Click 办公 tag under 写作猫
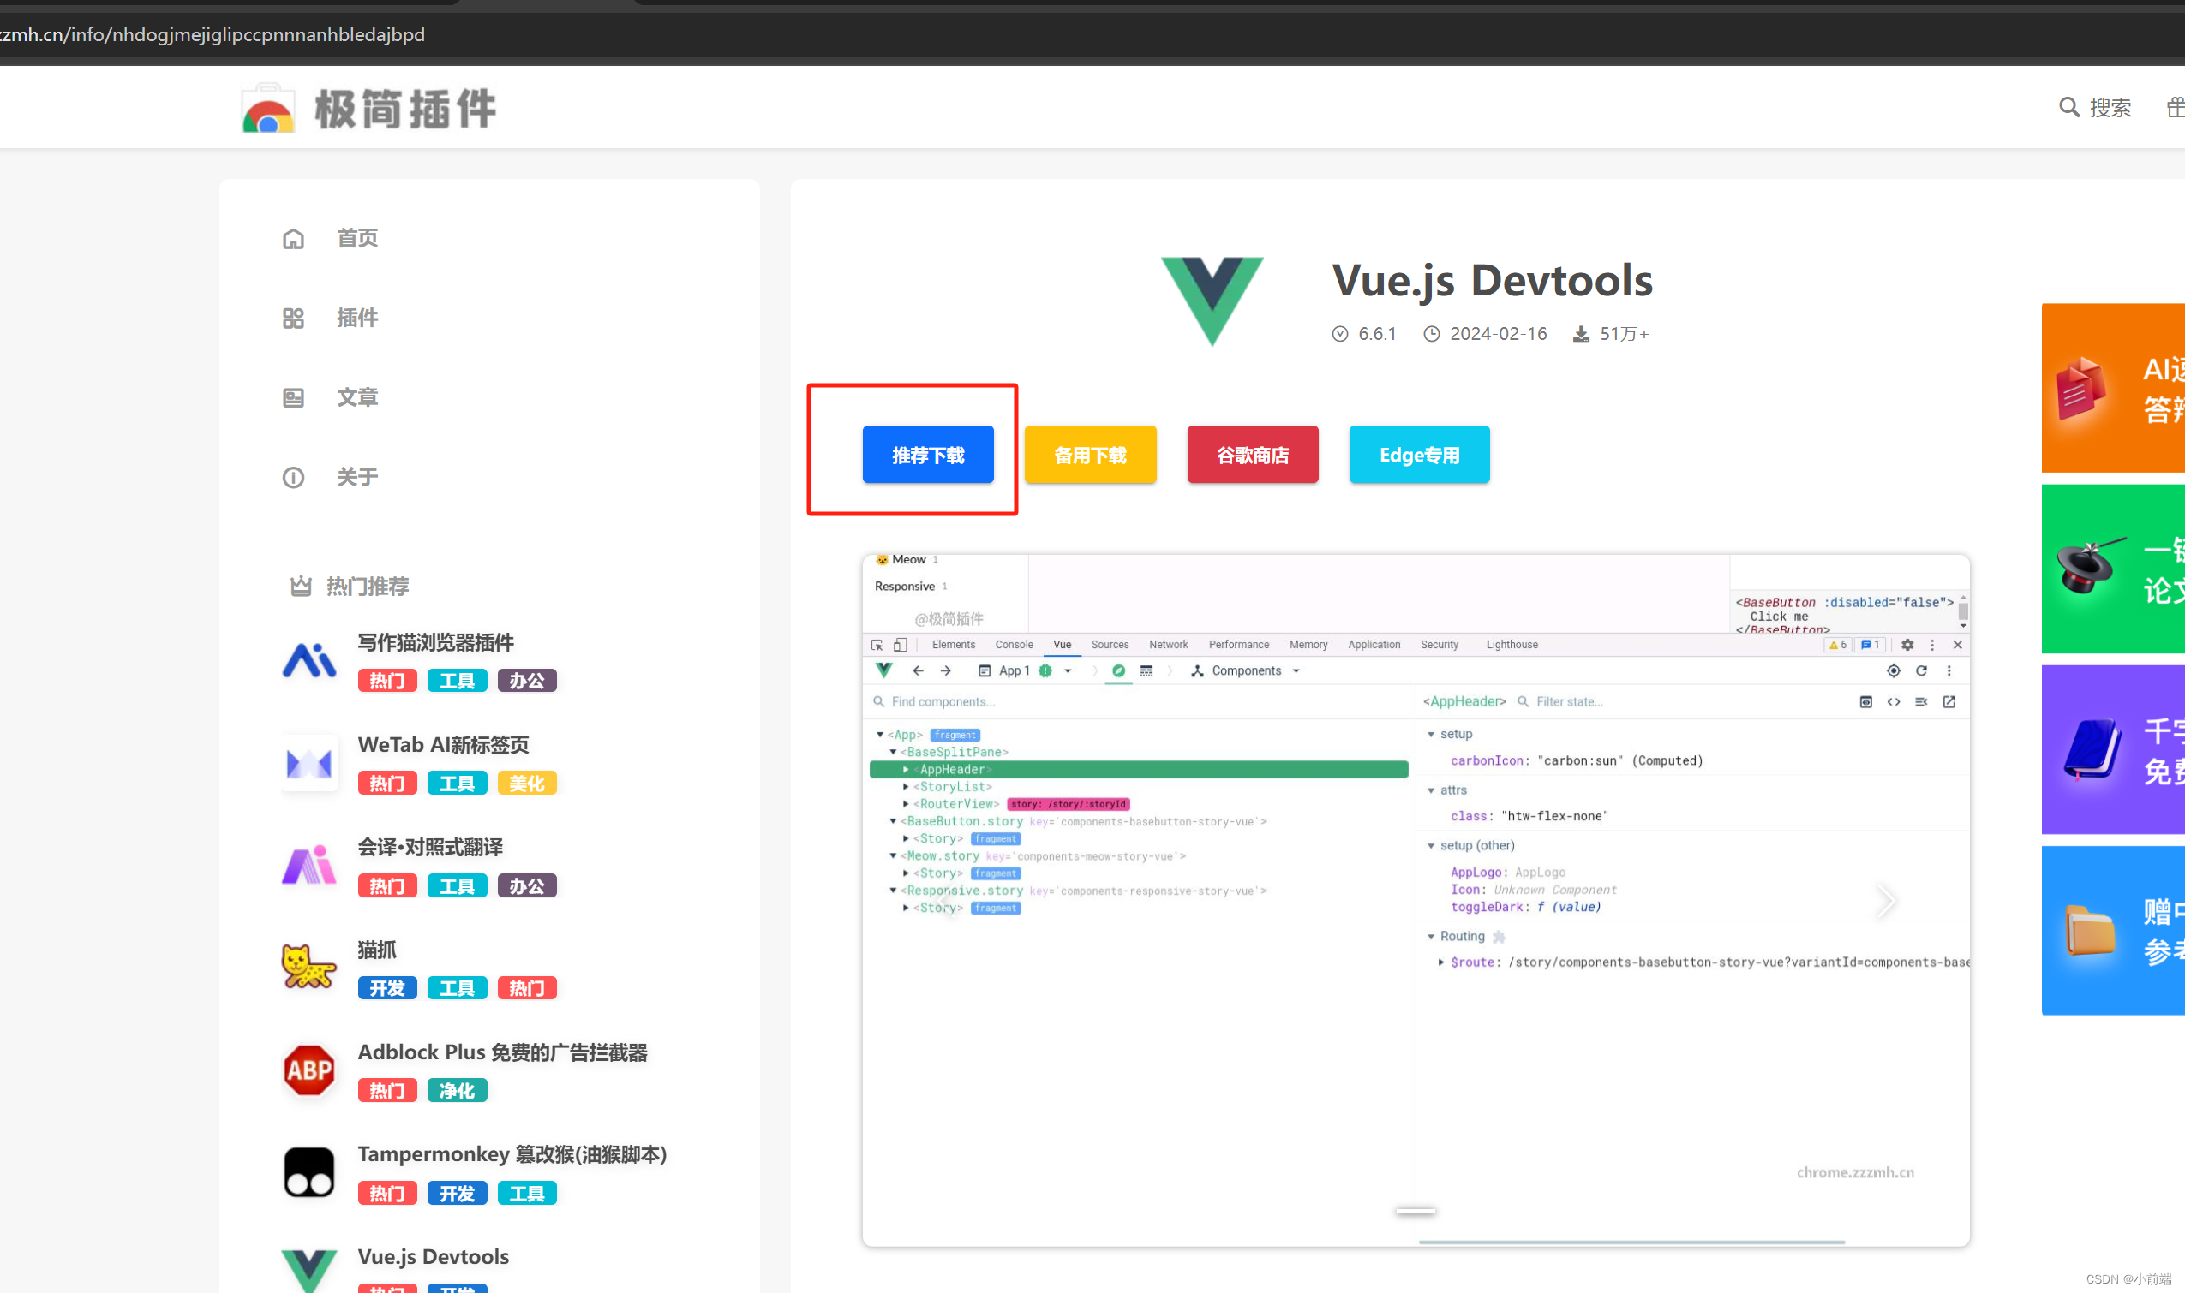The height and width of the screenshot is (1293, 2185). pos(527,681)
